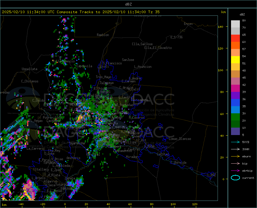Click the -40 km tick on horizontal axis
The image size is (257, 208).
21,204
